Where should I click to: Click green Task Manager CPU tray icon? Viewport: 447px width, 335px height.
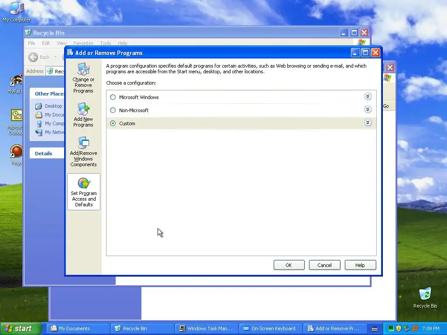(391, 328)
